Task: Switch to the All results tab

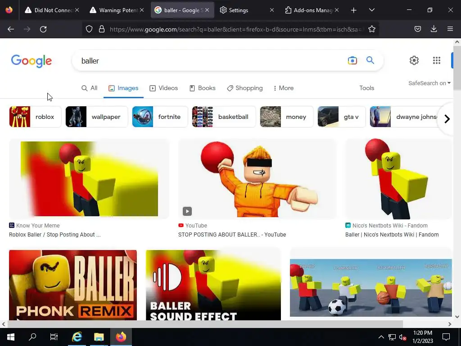Action: [x=90, y=88]
